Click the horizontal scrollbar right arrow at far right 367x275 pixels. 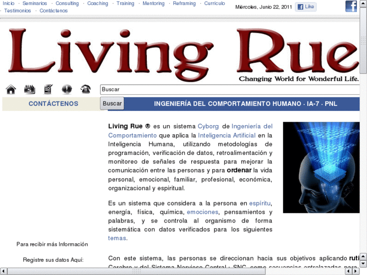(356, 271)
